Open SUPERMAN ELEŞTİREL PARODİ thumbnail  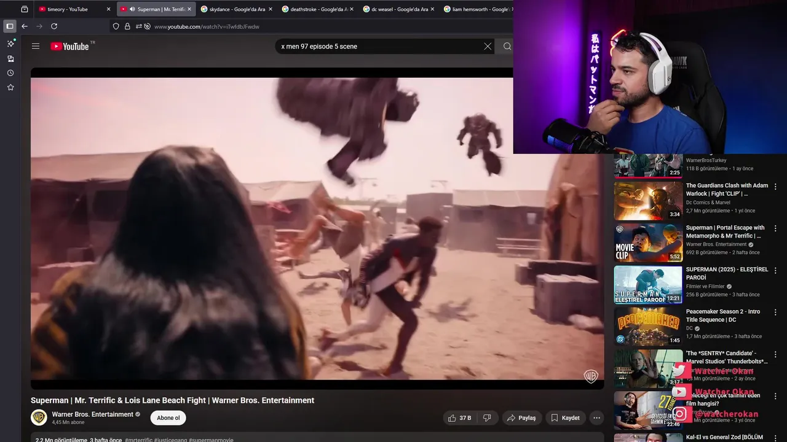(648, 285)
